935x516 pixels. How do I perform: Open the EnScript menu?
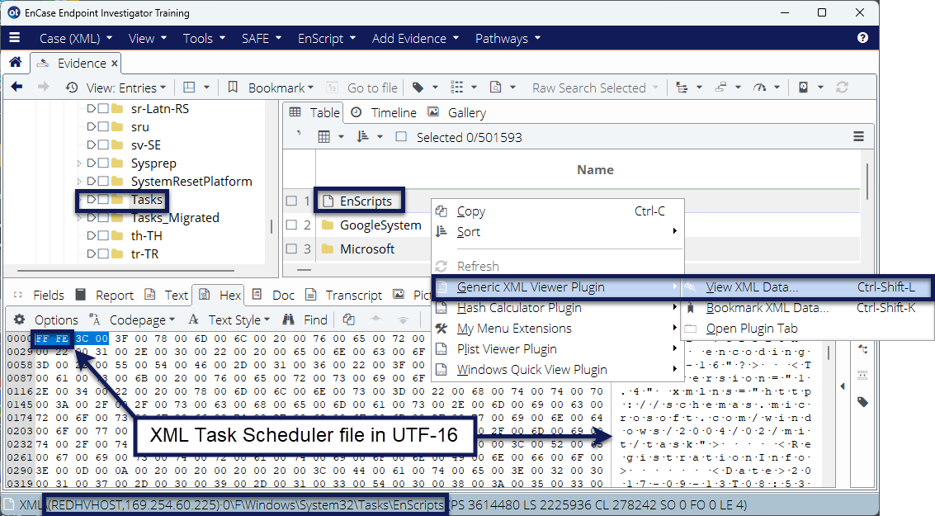point(327,39)
